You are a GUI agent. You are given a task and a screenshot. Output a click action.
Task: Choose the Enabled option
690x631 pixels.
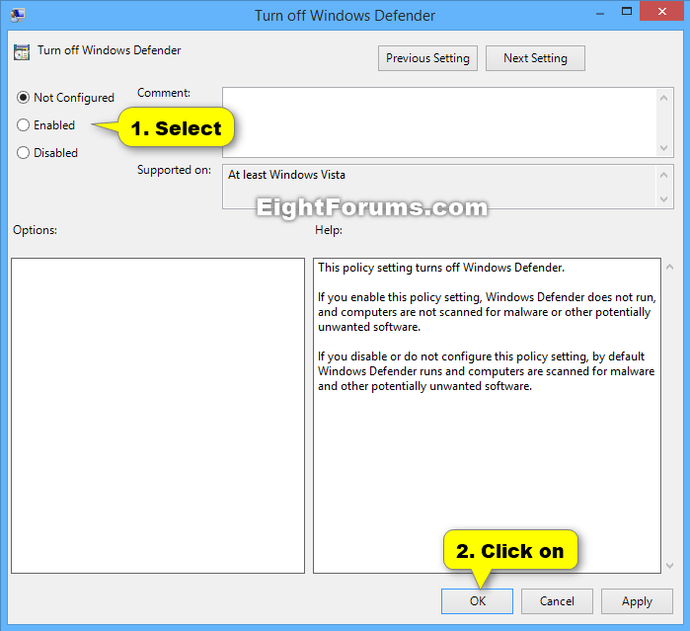pyautogui.click(x=24, y=125)
